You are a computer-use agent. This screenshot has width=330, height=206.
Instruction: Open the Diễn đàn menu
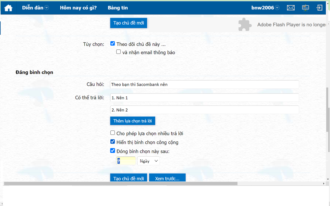[33, 8]
